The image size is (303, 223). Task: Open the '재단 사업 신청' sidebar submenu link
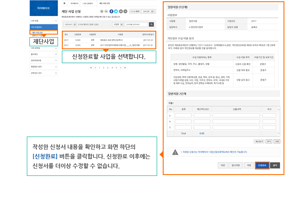37,32
